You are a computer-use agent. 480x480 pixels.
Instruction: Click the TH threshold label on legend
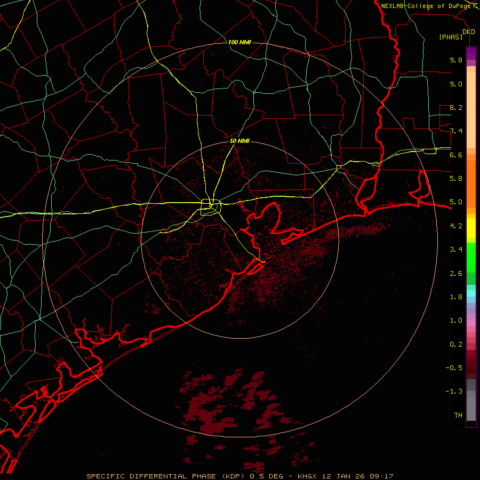pos(458,415)
